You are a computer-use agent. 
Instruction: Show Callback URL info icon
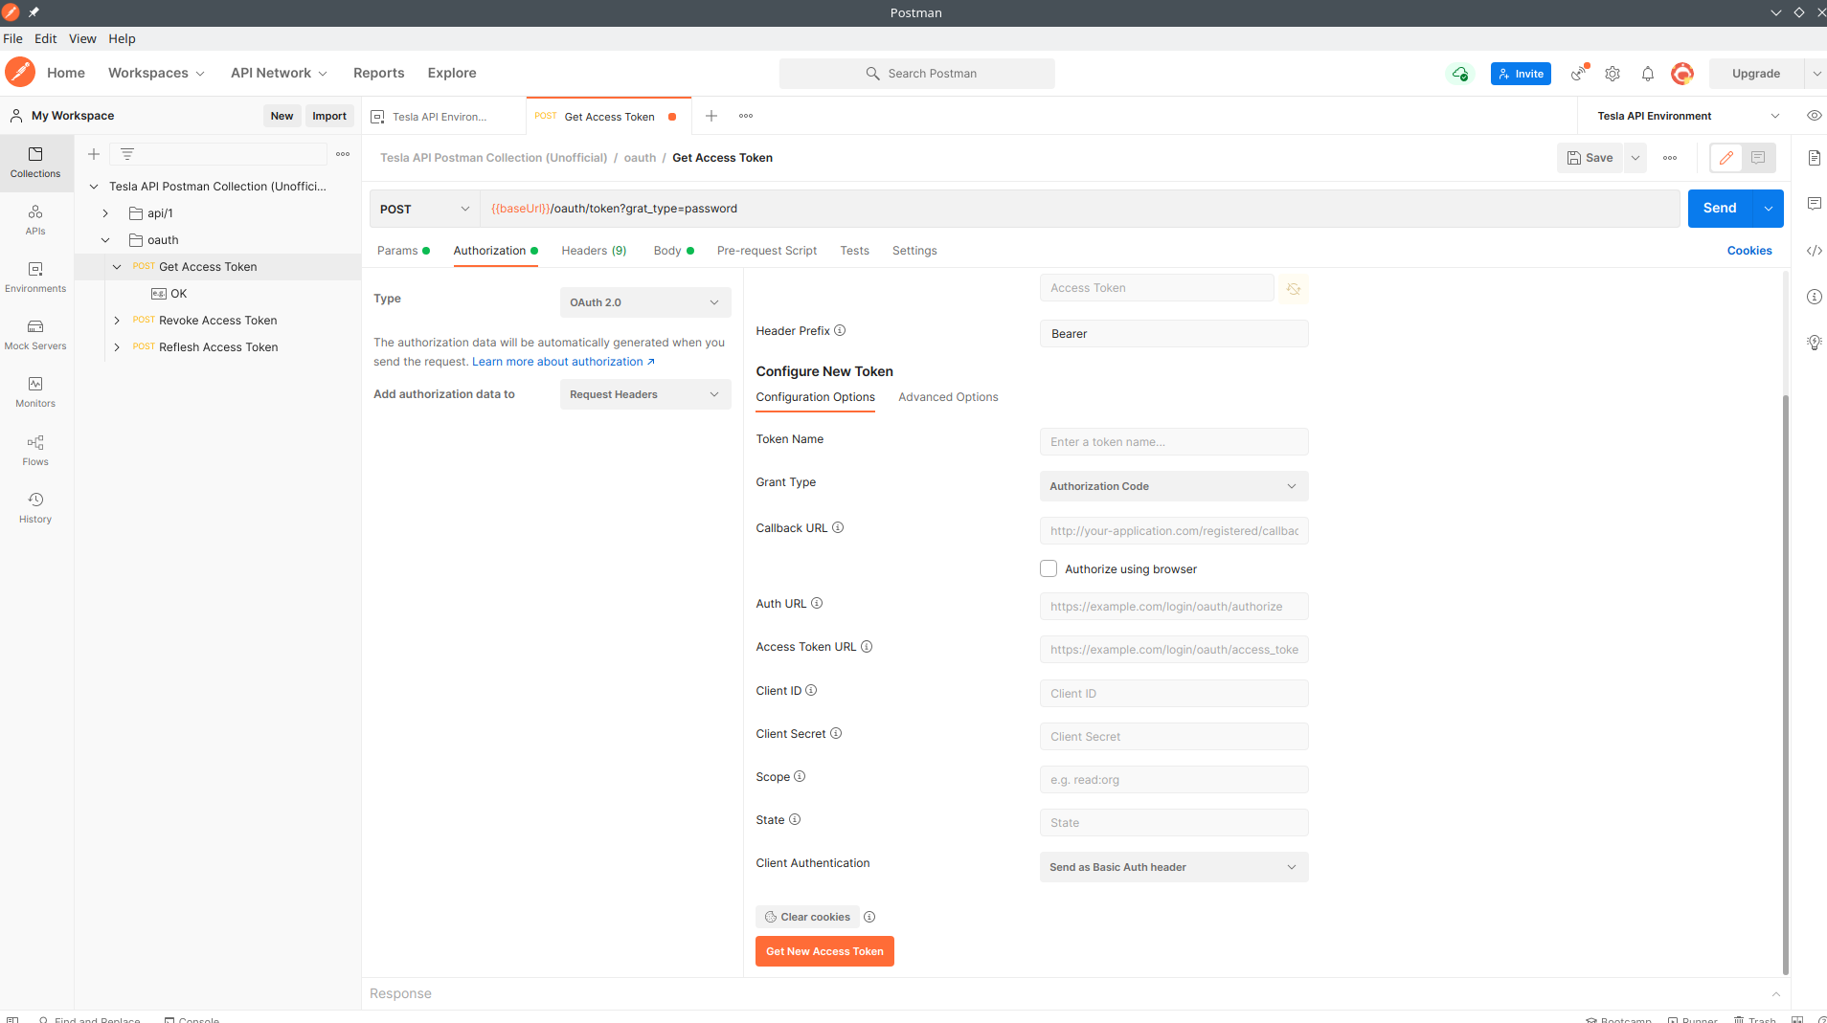(x=838, y=528)
